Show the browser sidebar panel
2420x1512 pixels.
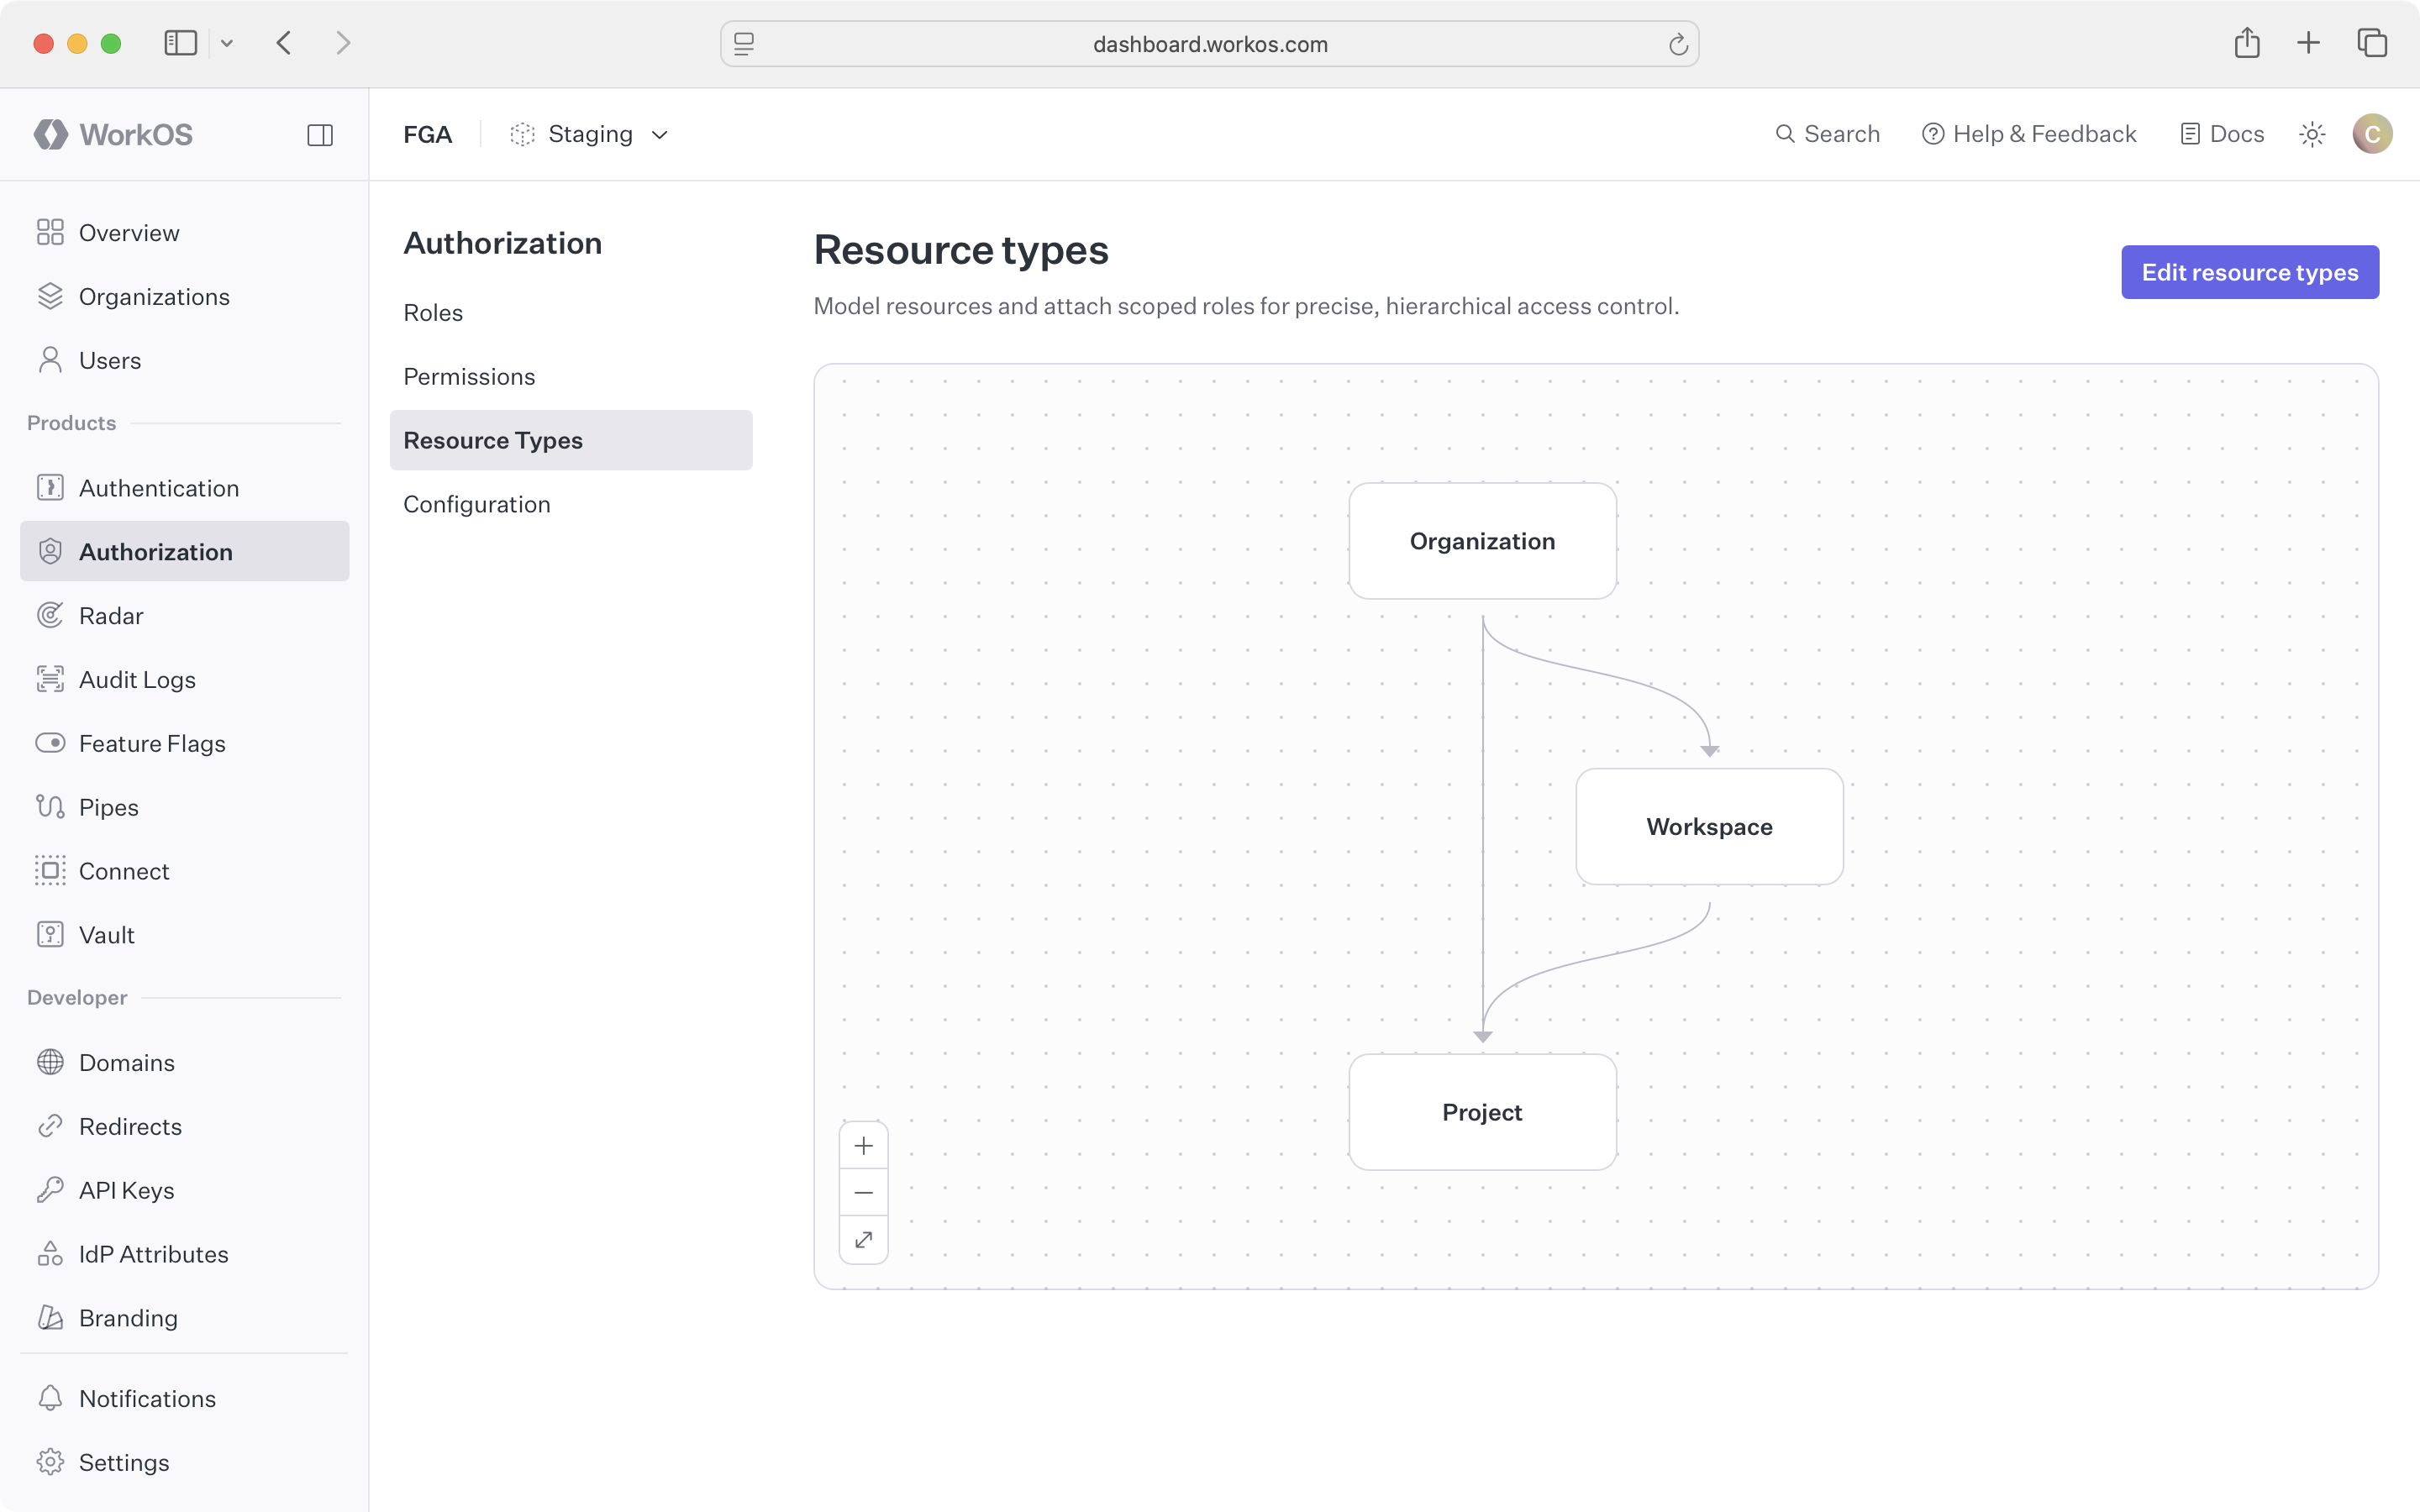[179, 43]
